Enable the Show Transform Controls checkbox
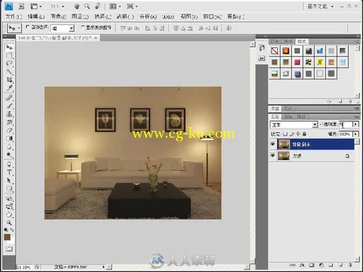The height and width of the screenshot is (272, 363). pyautogui.click(x=82, y=28)
